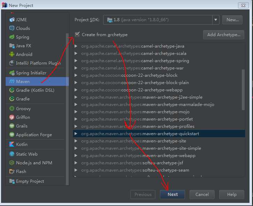Expand the camel-archetype-scala entry

[76, 53]
